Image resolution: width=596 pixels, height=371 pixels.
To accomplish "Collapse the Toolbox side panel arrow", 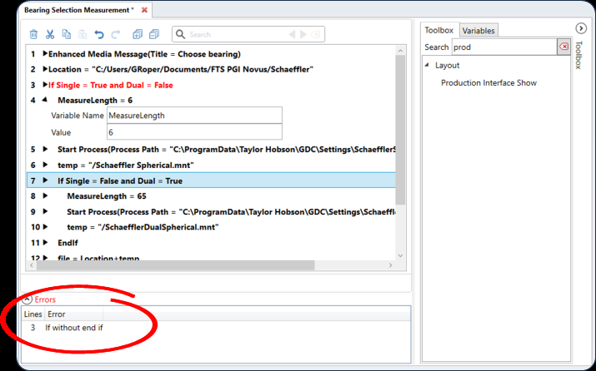I will [x=581, y=28].
